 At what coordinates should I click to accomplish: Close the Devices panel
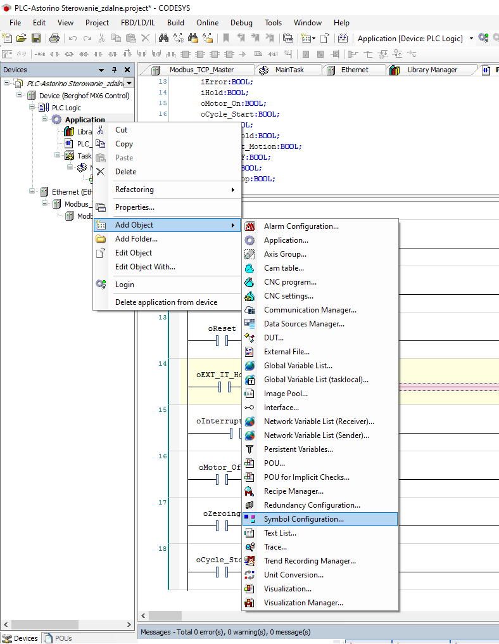(127, 70)
